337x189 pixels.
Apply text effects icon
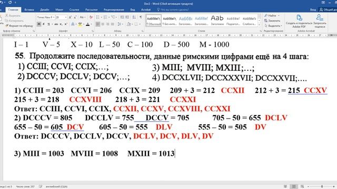[73, 24]
